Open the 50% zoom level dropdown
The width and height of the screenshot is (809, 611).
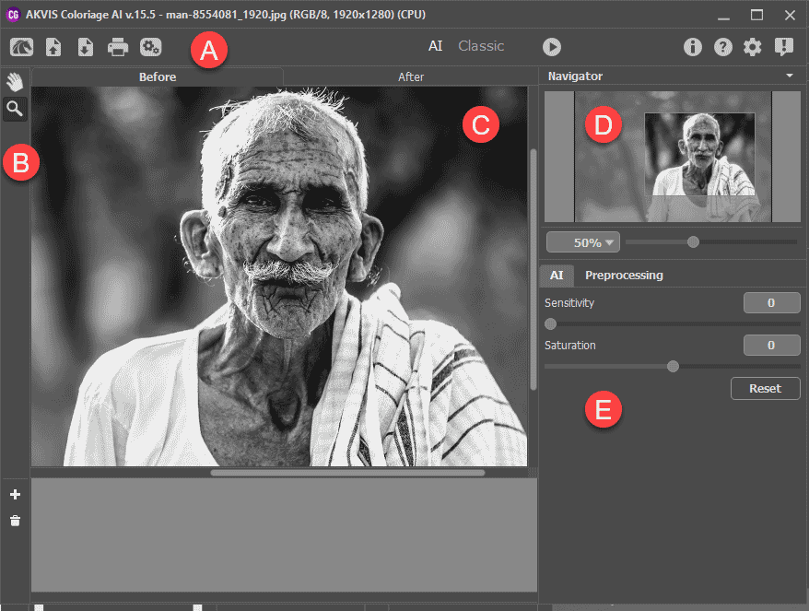(x=582, y=241)
